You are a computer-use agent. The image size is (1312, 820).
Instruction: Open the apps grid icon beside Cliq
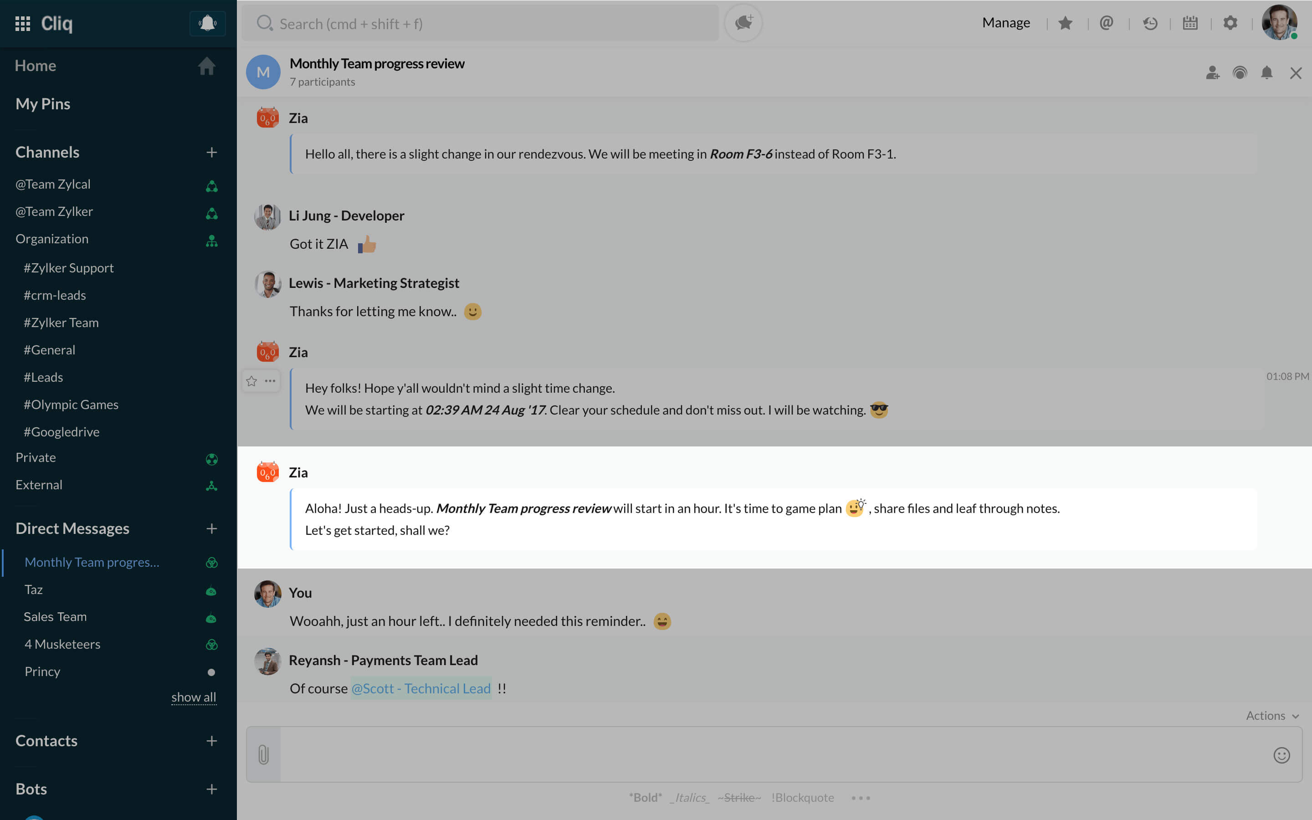pos(22,23)
